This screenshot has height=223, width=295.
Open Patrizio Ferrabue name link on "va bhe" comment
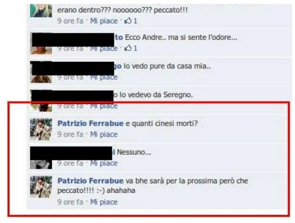[90, 181]
